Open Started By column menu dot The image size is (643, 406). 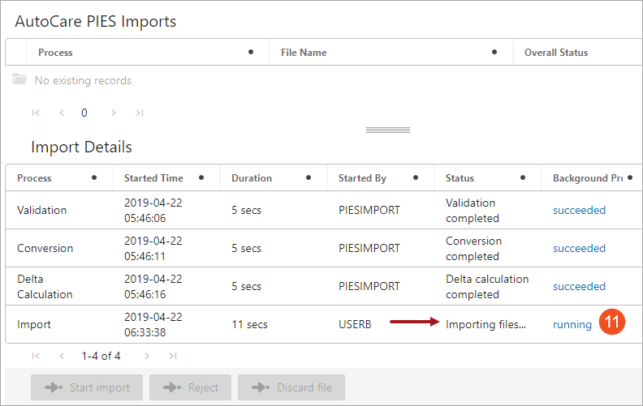pos(416,177)
